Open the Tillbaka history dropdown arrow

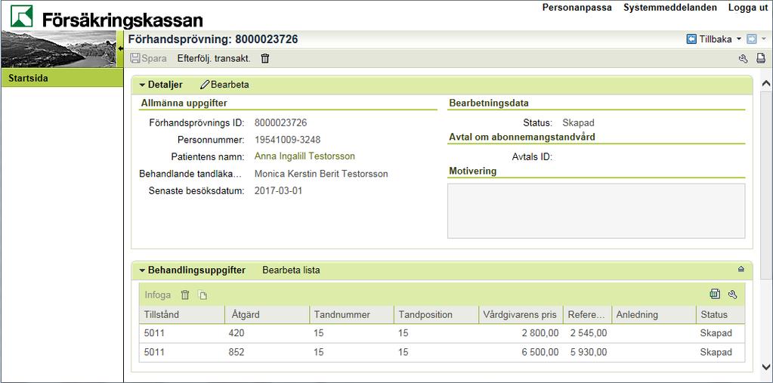739,39
